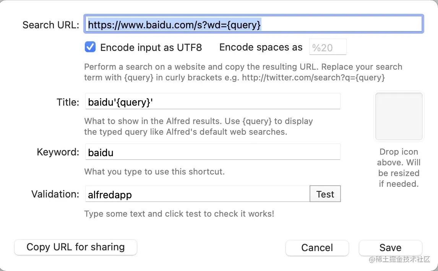The width and height of the screenshot is (438, 271).
Task: Focus the Title input field
Action: (x=212, y=102)
